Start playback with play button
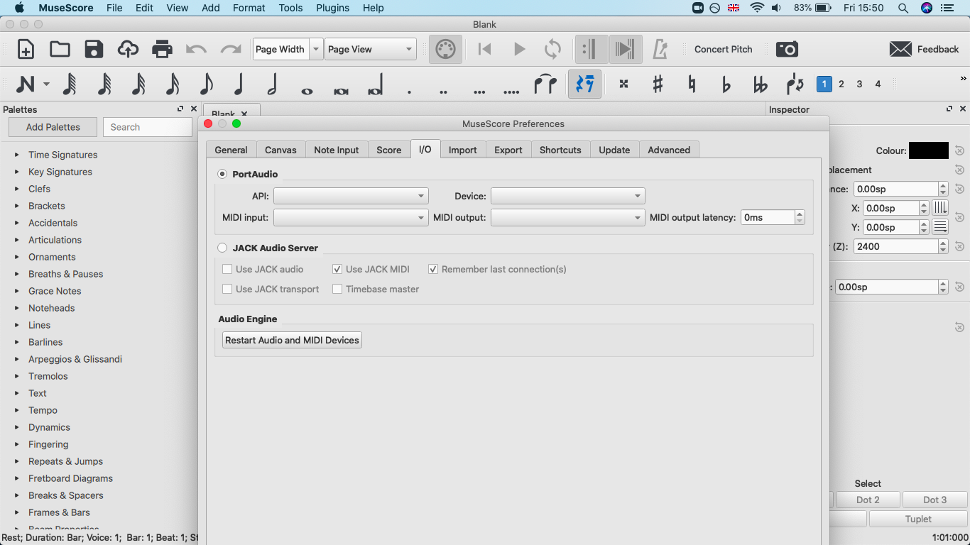 (x=519, y=49)
